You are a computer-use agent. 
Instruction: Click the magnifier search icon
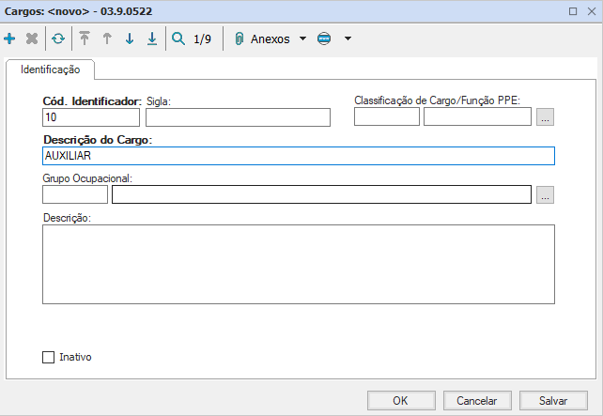[178, 39]
